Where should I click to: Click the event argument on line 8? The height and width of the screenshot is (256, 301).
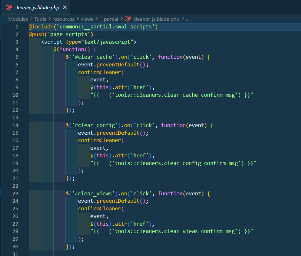(x=98, y=80)
